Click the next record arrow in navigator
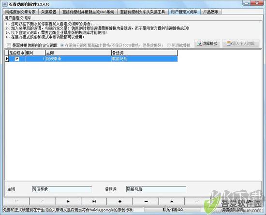The image size is (266, 215). pyautogui.click(x=68, y=201)
